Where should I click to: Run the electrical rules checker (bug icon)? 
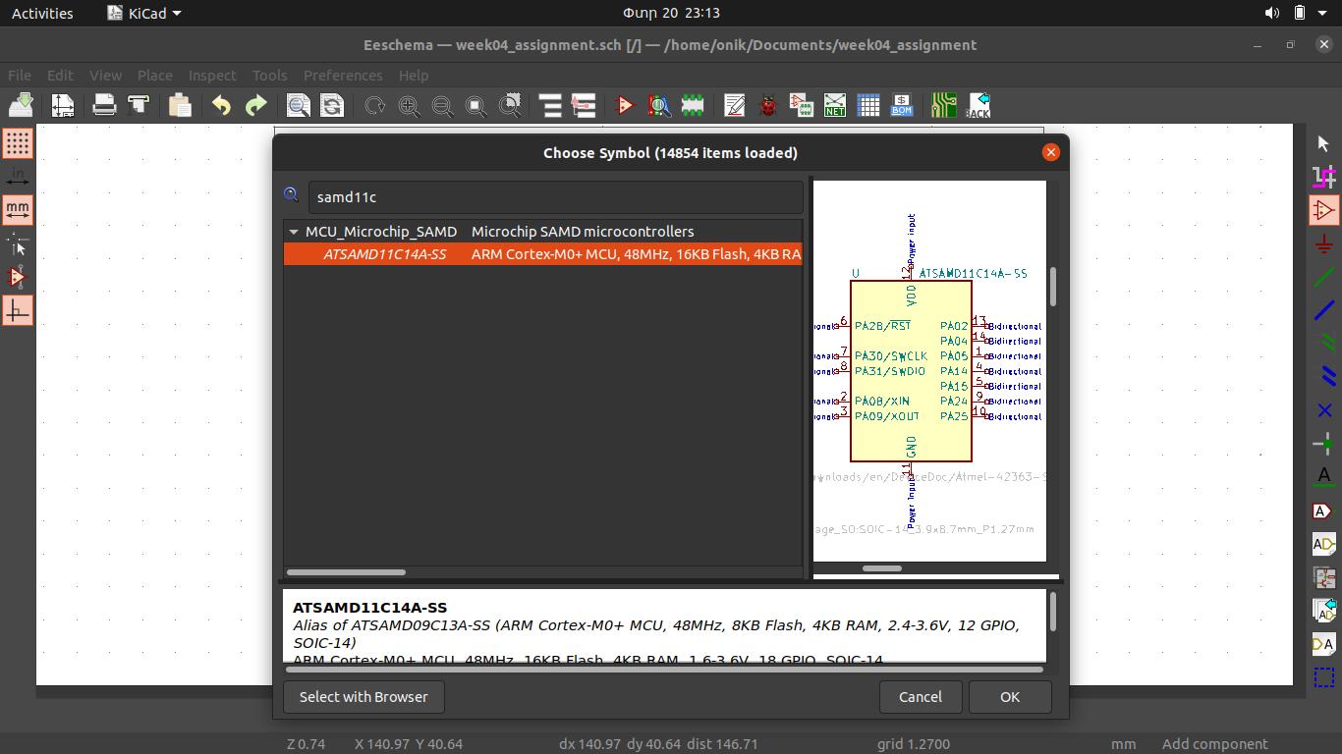point(768,105)
